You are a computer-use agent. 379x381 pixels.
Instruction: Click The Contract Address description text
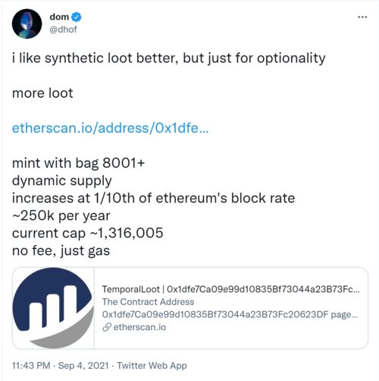pos(148,302)
